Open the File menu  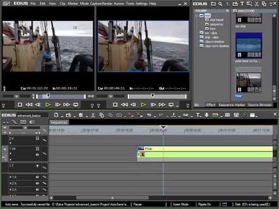point(33,3)
